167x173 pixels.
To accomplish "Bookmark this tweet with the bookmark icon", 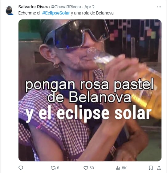I will coord(151,168).
